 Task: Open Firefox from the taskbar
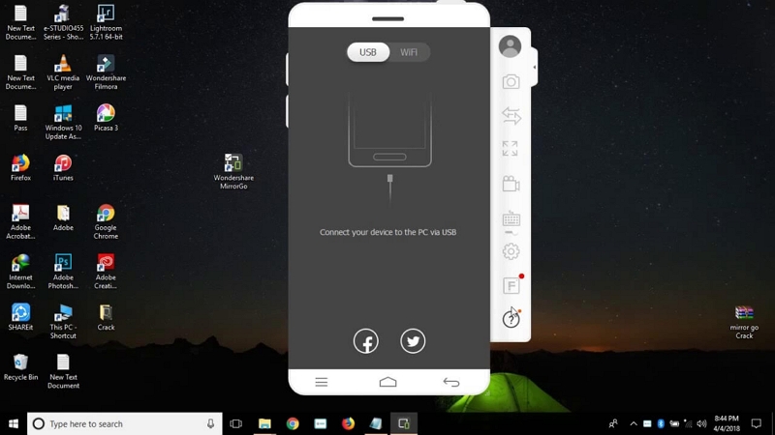click(x=348, y=423)
